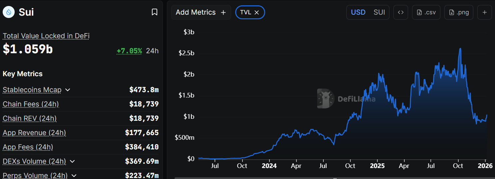
Task: Expand the Perps Volume (24h) chevron
Action: pyautogui.click(x=74, y=175)
